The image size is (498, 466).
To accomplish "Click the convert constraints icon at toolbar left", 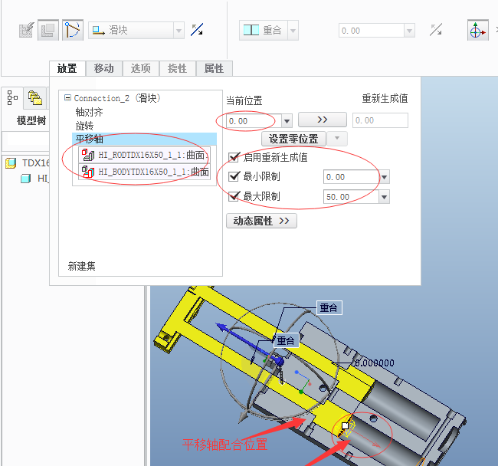I will 26,30.
